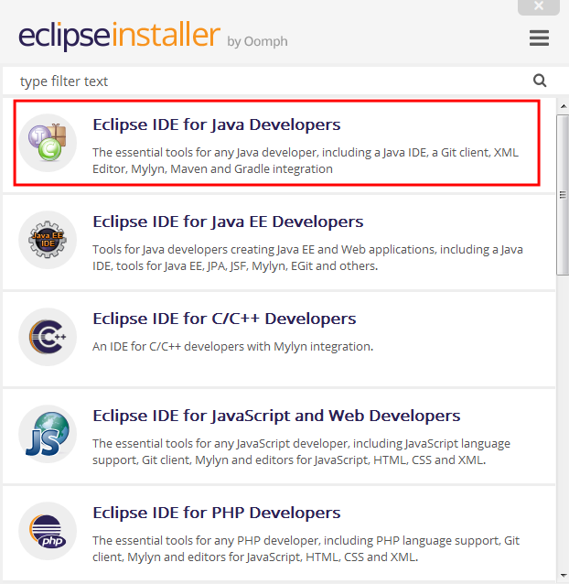Image resolution: width=569 pixels, height=584 pixels.
Task: Click the Java Developers description text
Action: pos(306,160)
